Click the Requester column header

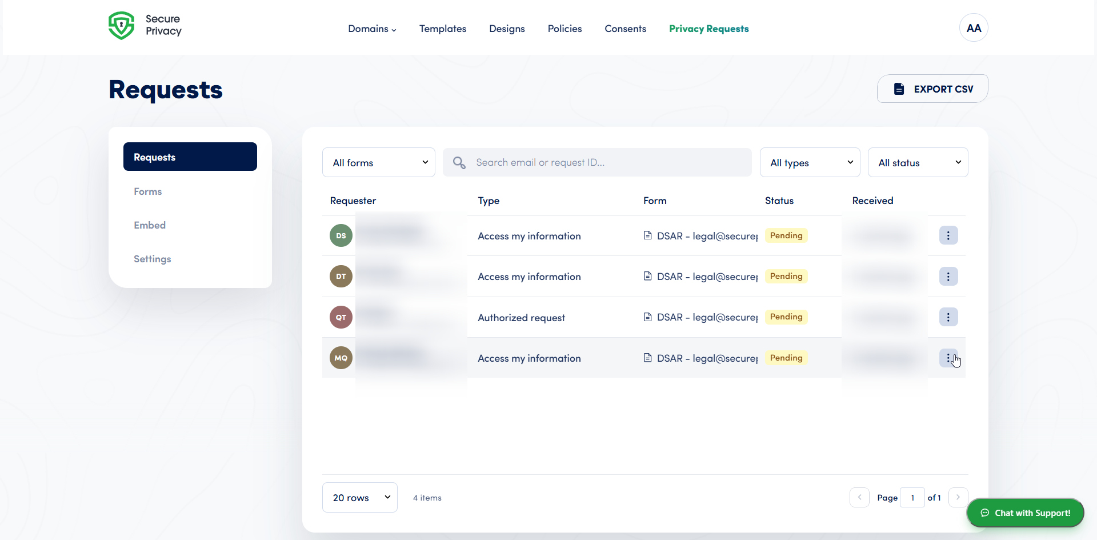click(x=353, y=201)
